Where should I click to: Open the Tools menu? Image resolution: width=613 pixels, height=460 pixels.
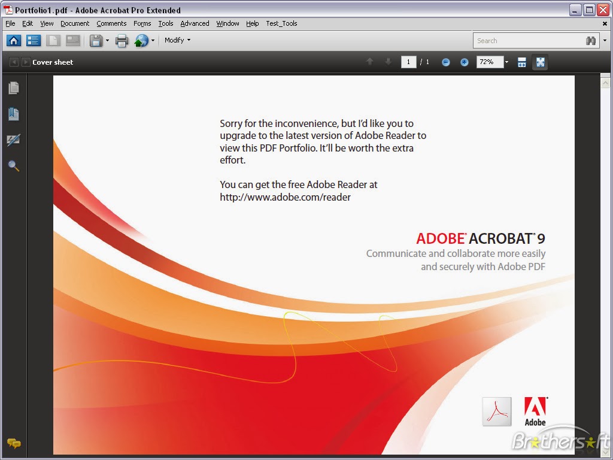coord(166,23)
